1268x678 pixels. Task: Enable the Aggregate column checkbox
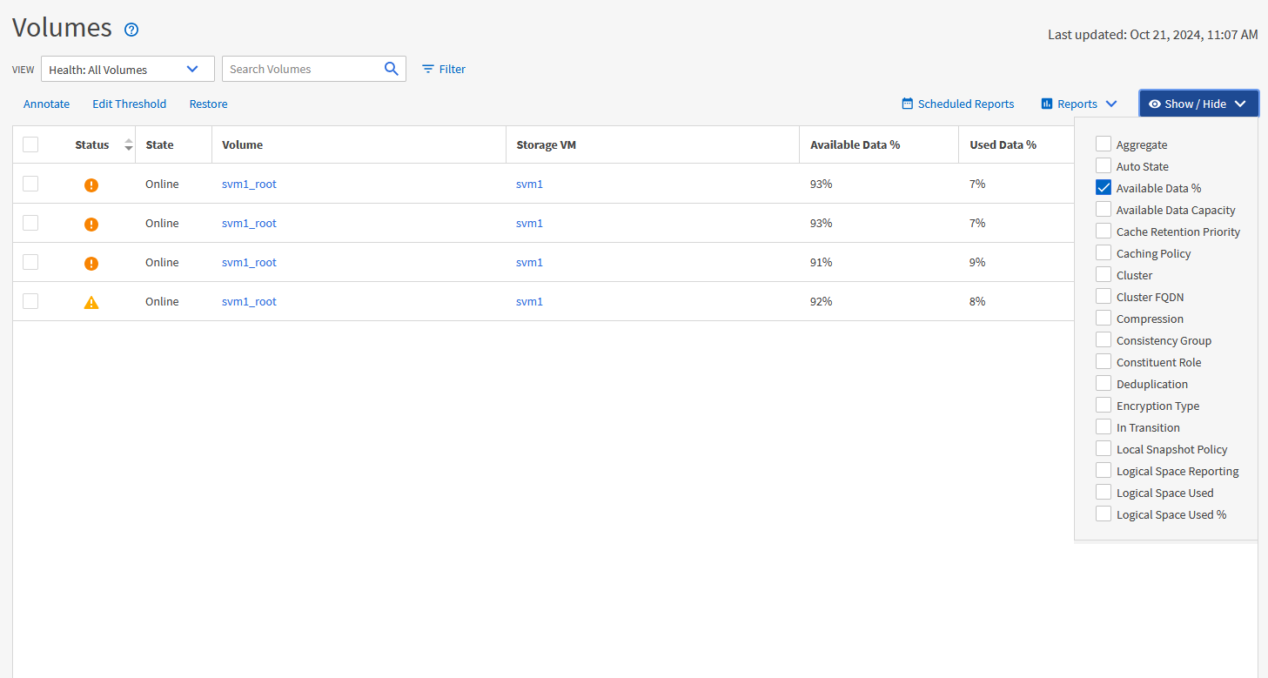(1103, 144)
